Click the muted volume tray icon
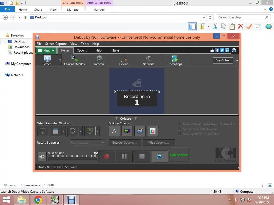 236,200
